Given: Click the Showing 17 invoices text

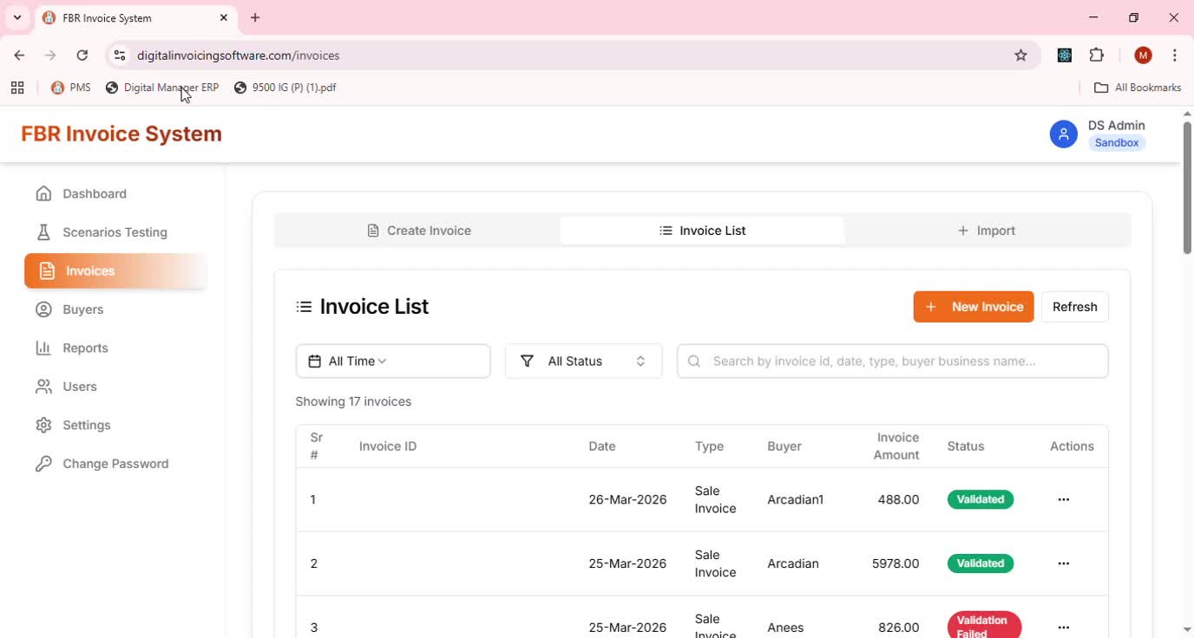Looking at the screenshot, I should click(x=353, y=401).
